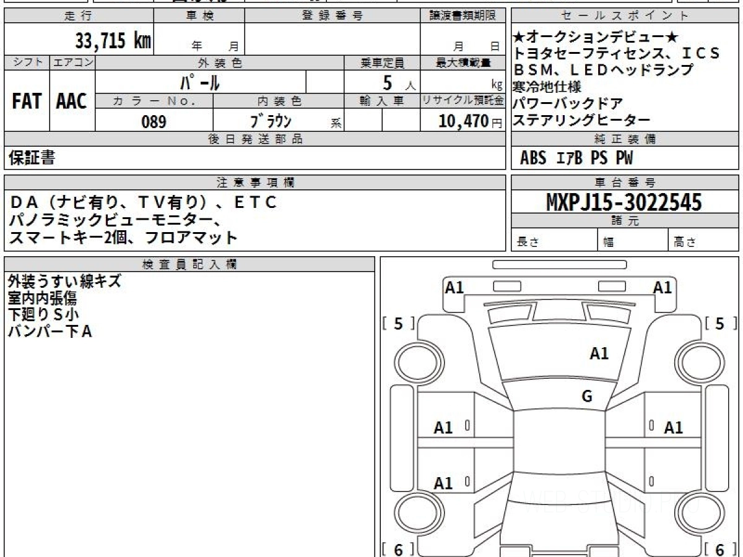Click the 高さ dimension cell
This screenshot has height=557, width=743.
(704, 241)
